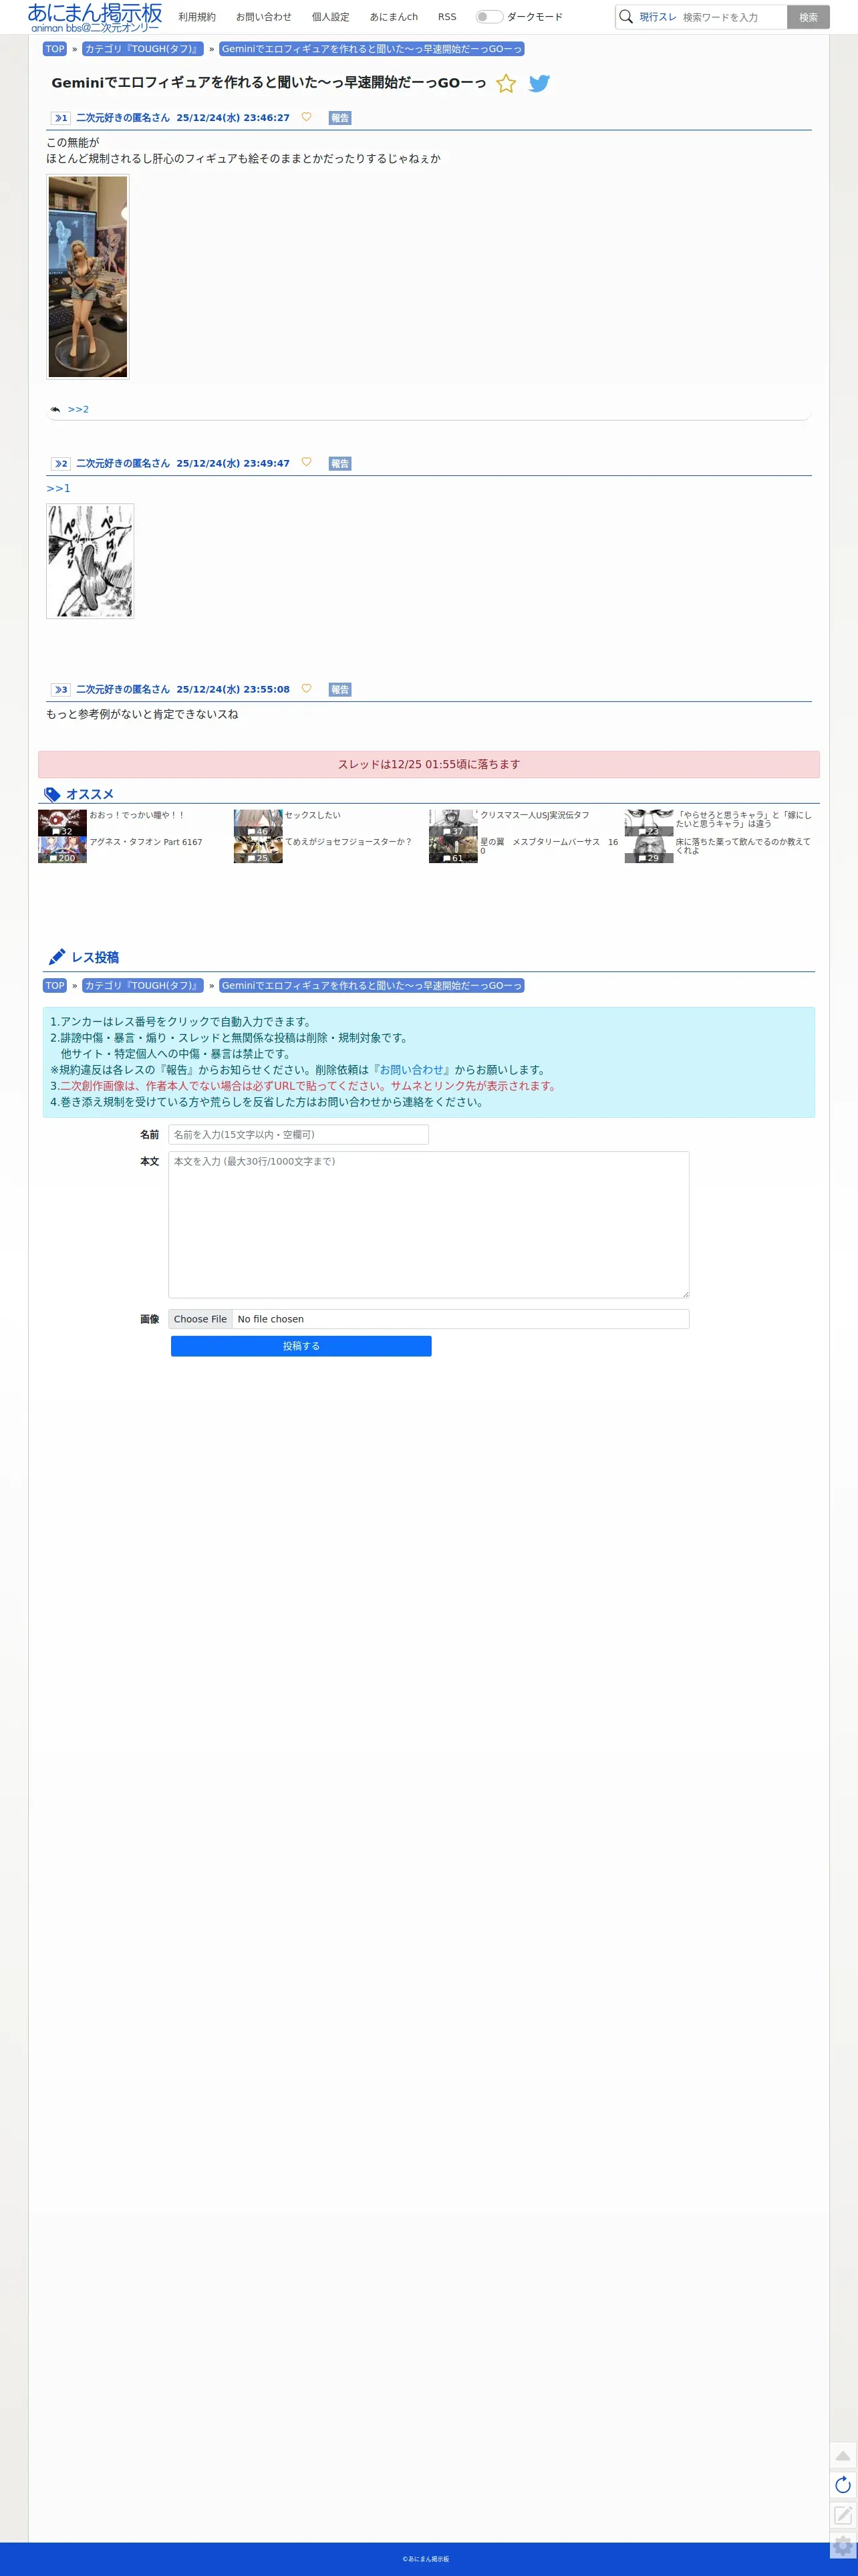Click the floating write-post edit icon
Image resolution: width=858 pixels, height=2576 pixels.
(843, 2514)
